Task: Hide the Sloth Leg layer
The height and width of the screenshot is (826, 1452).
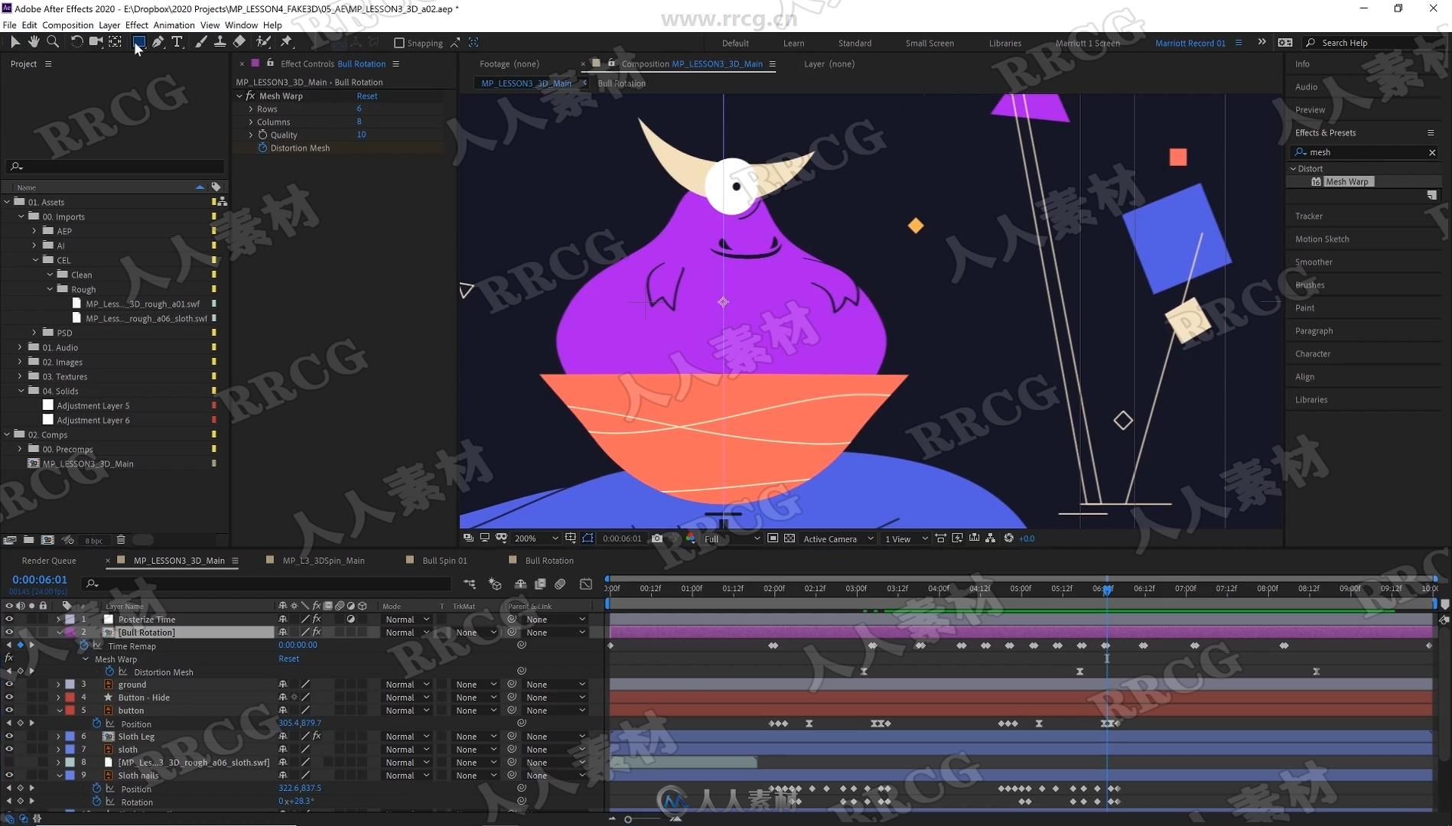Action: point(9,737)
